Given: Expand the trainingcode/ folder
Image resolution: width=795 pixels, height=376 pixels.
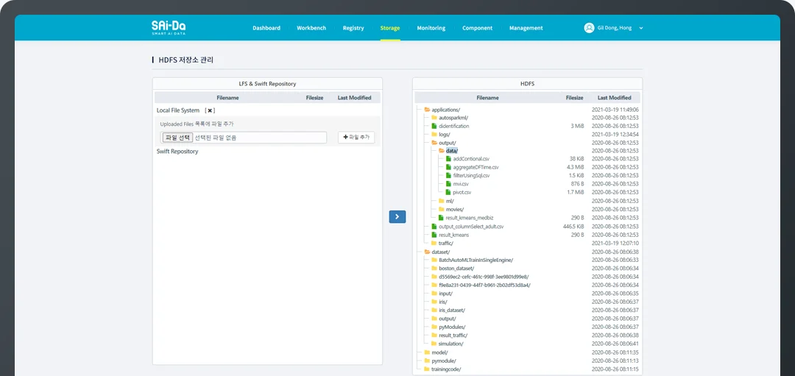Looking at the screenshot, I should [x=427, y=369].
